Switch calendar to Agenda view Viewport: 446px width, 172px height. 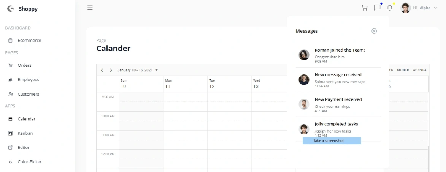pyautogui.click(x=419, y=70)
